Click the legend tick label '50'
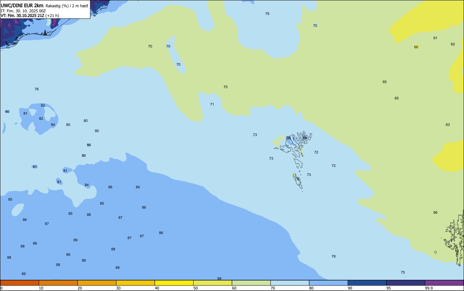Viewport: 464px width, 291px height. coord(196,288)
